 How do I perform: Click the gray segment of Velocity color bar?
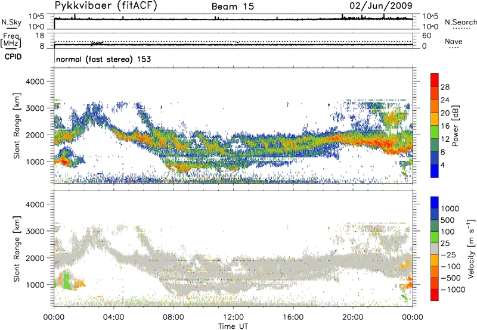click(x=435, y=249)
